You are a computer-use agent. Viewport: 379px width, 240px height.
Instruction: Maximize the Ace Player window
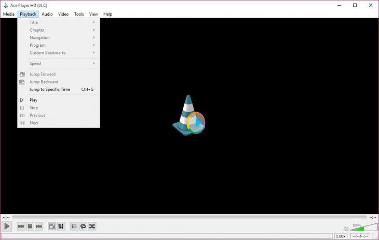pyautogui.click(x=355, y=5)
